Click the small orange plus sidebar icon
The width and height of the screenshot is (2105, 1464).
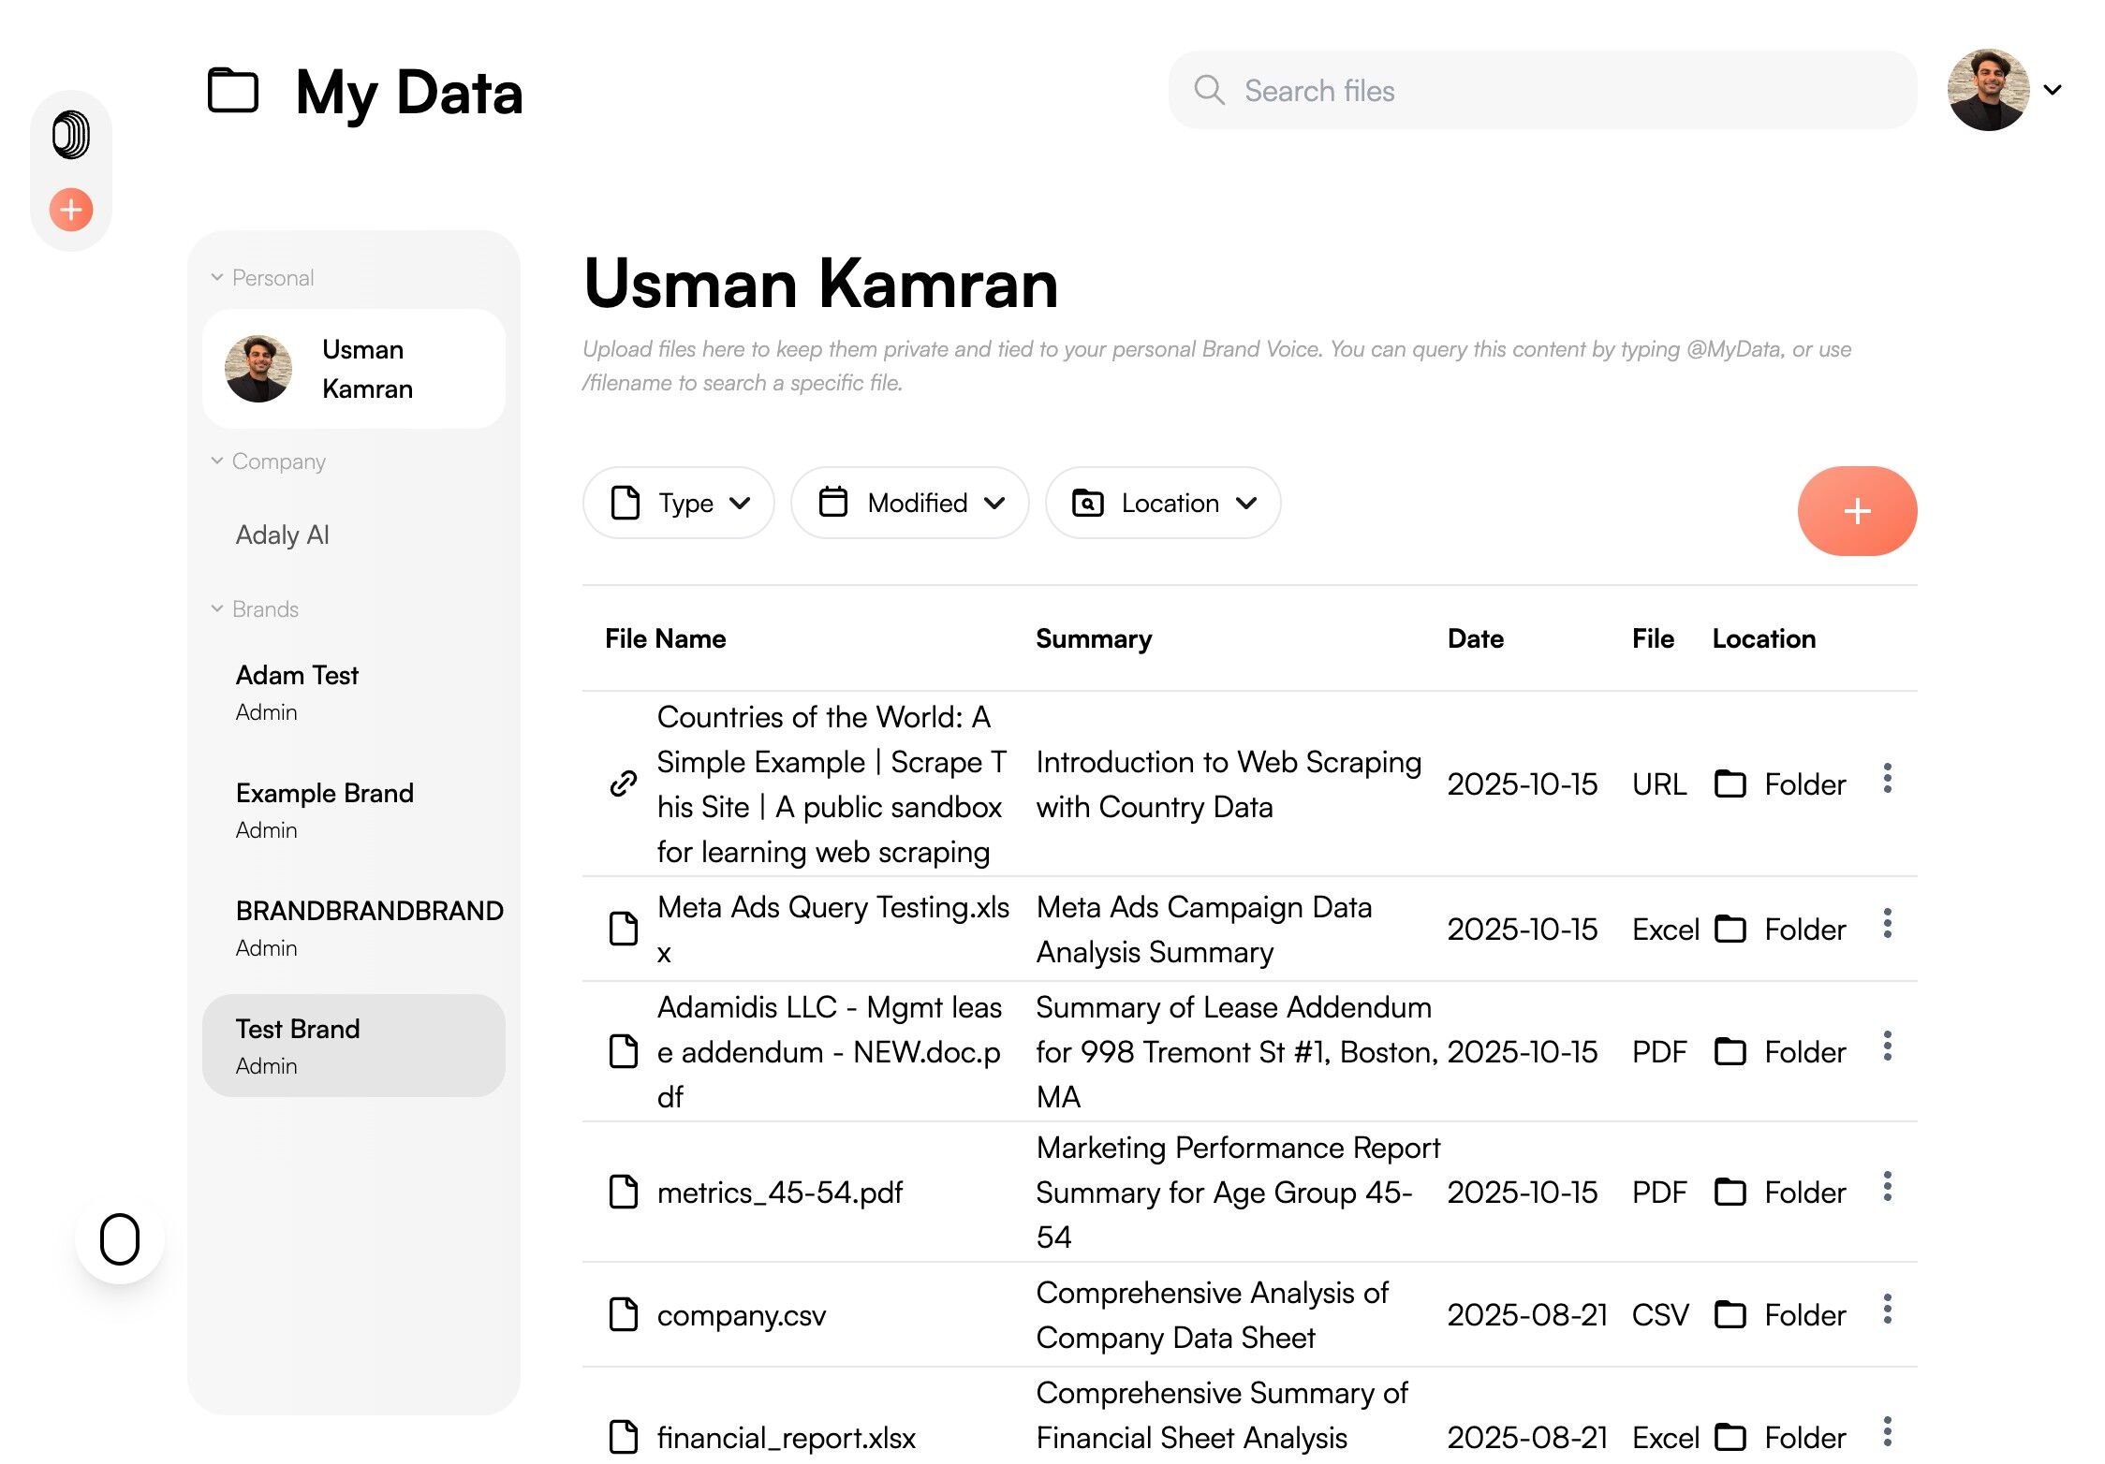coord(71,210)
